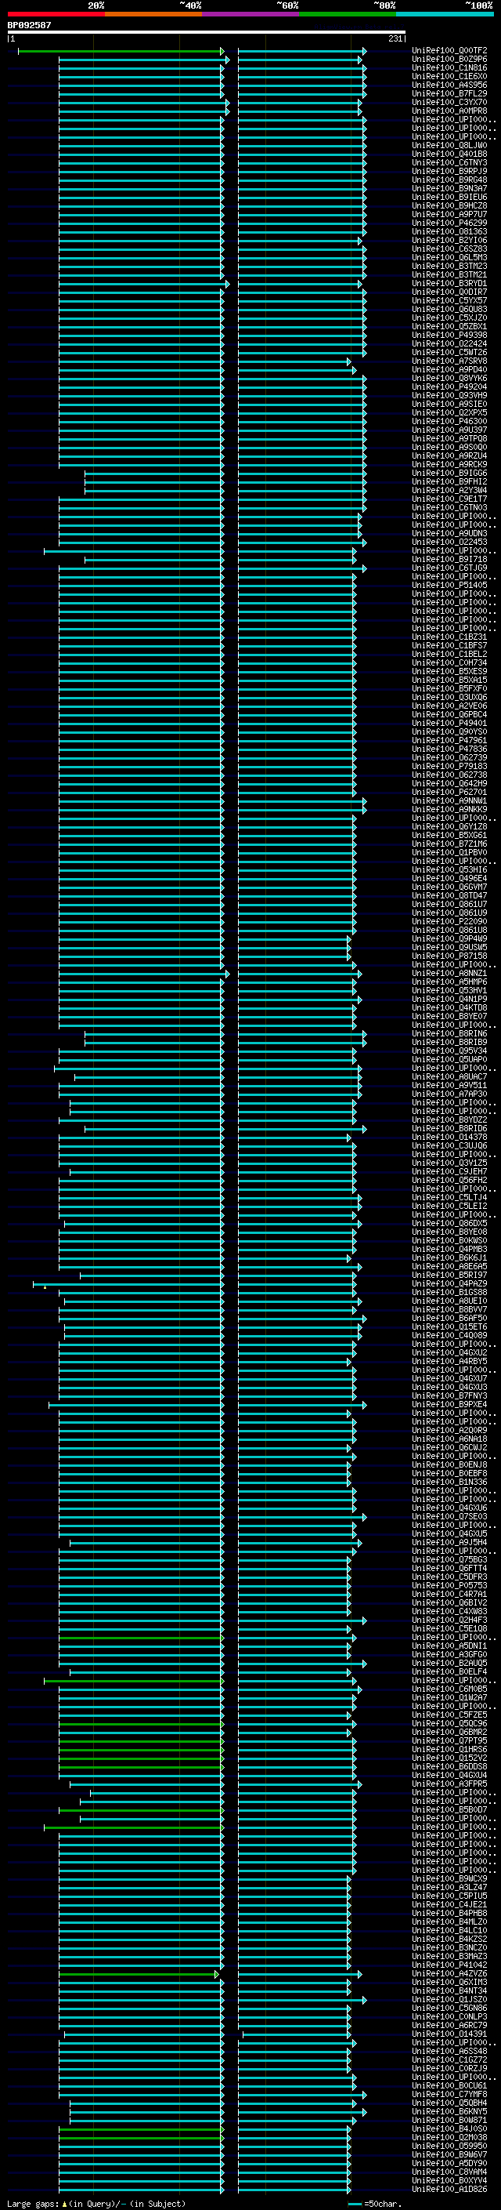Click the purple ~60% identity legend bar

coord(250,14)
